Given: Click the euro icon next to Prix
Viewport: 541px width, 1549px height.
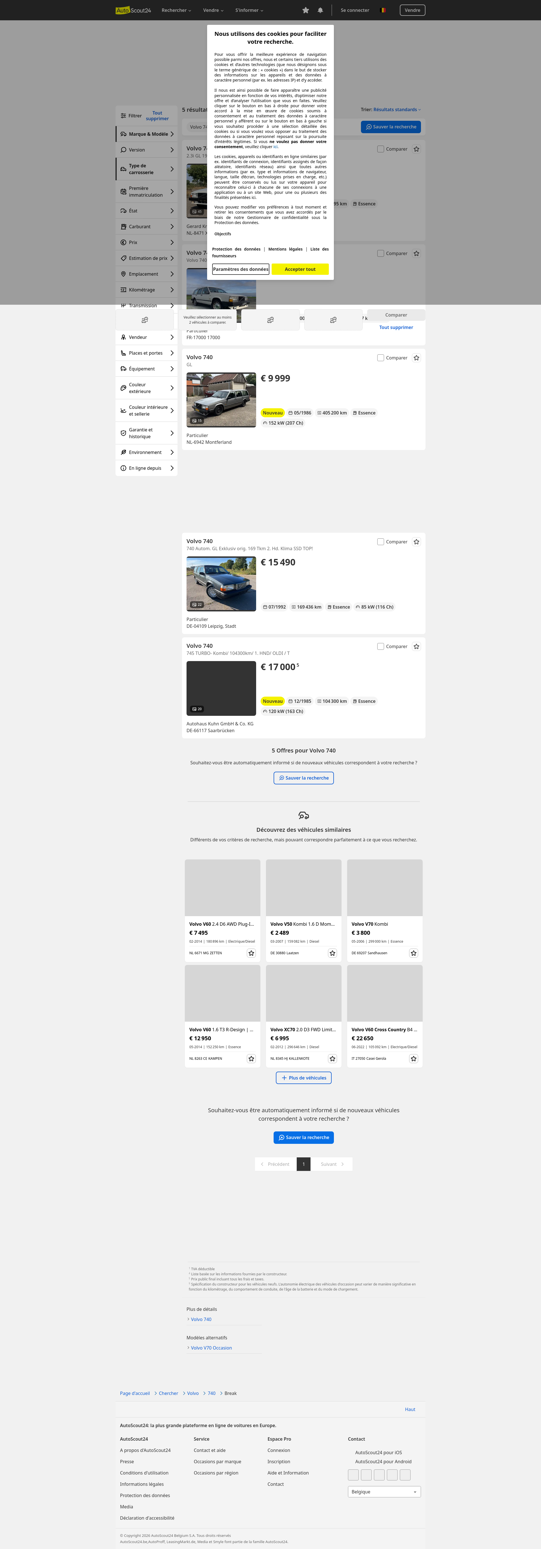Looking at the screenshot, I should tap(123, 242).
